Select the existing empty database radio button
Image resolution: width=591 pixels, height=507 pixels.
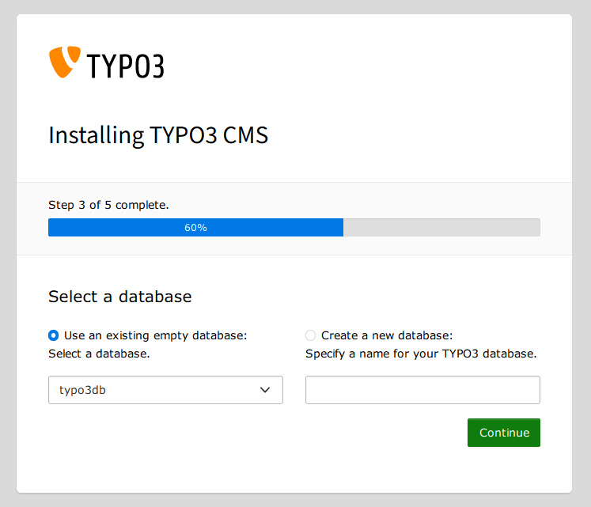54,335
